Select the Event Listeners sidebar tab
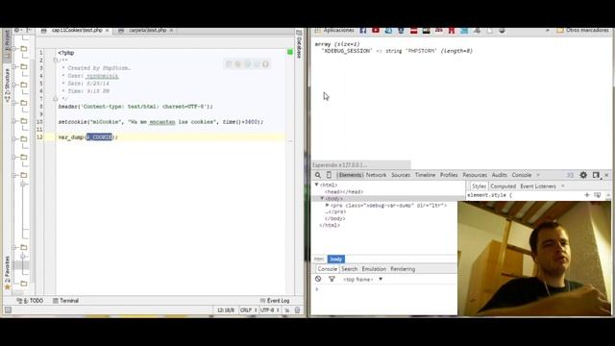Image resolution: width=615 pixels, height=346 pixels. coord(538,186)
